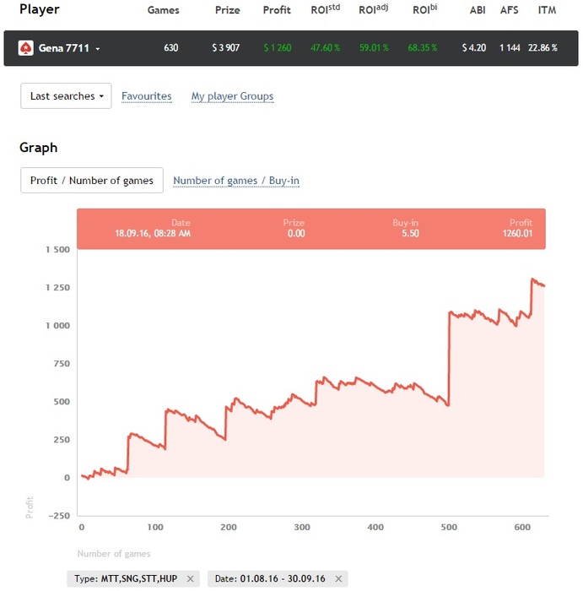Click the Type: MTT,SNG,STT,HUP filter tag text

126,578
